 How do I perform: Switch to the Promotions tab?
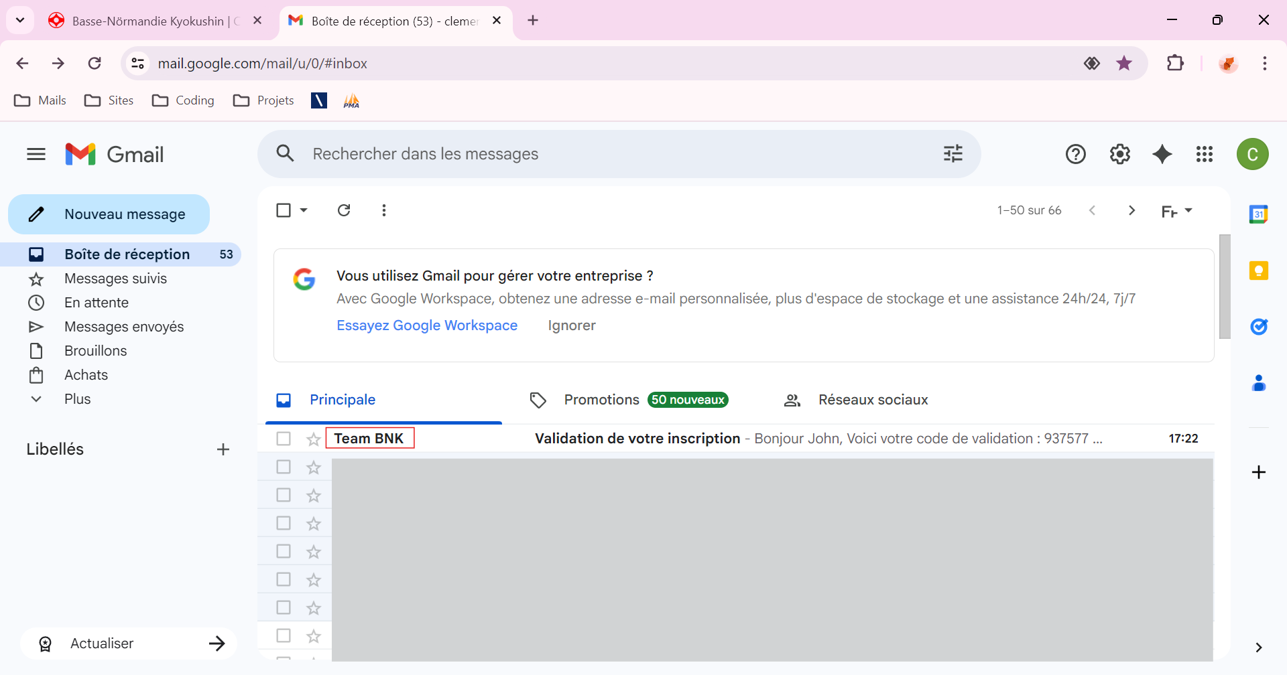[x=601, y=400]
